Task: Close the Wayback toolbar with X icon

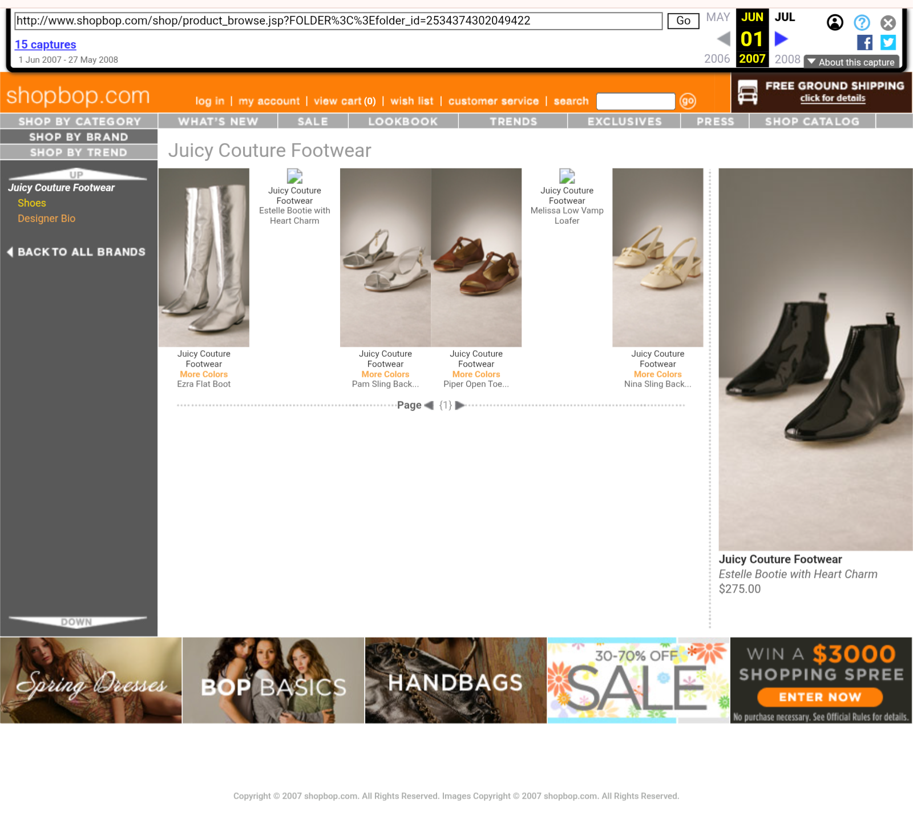Action: tap(888, 23)
